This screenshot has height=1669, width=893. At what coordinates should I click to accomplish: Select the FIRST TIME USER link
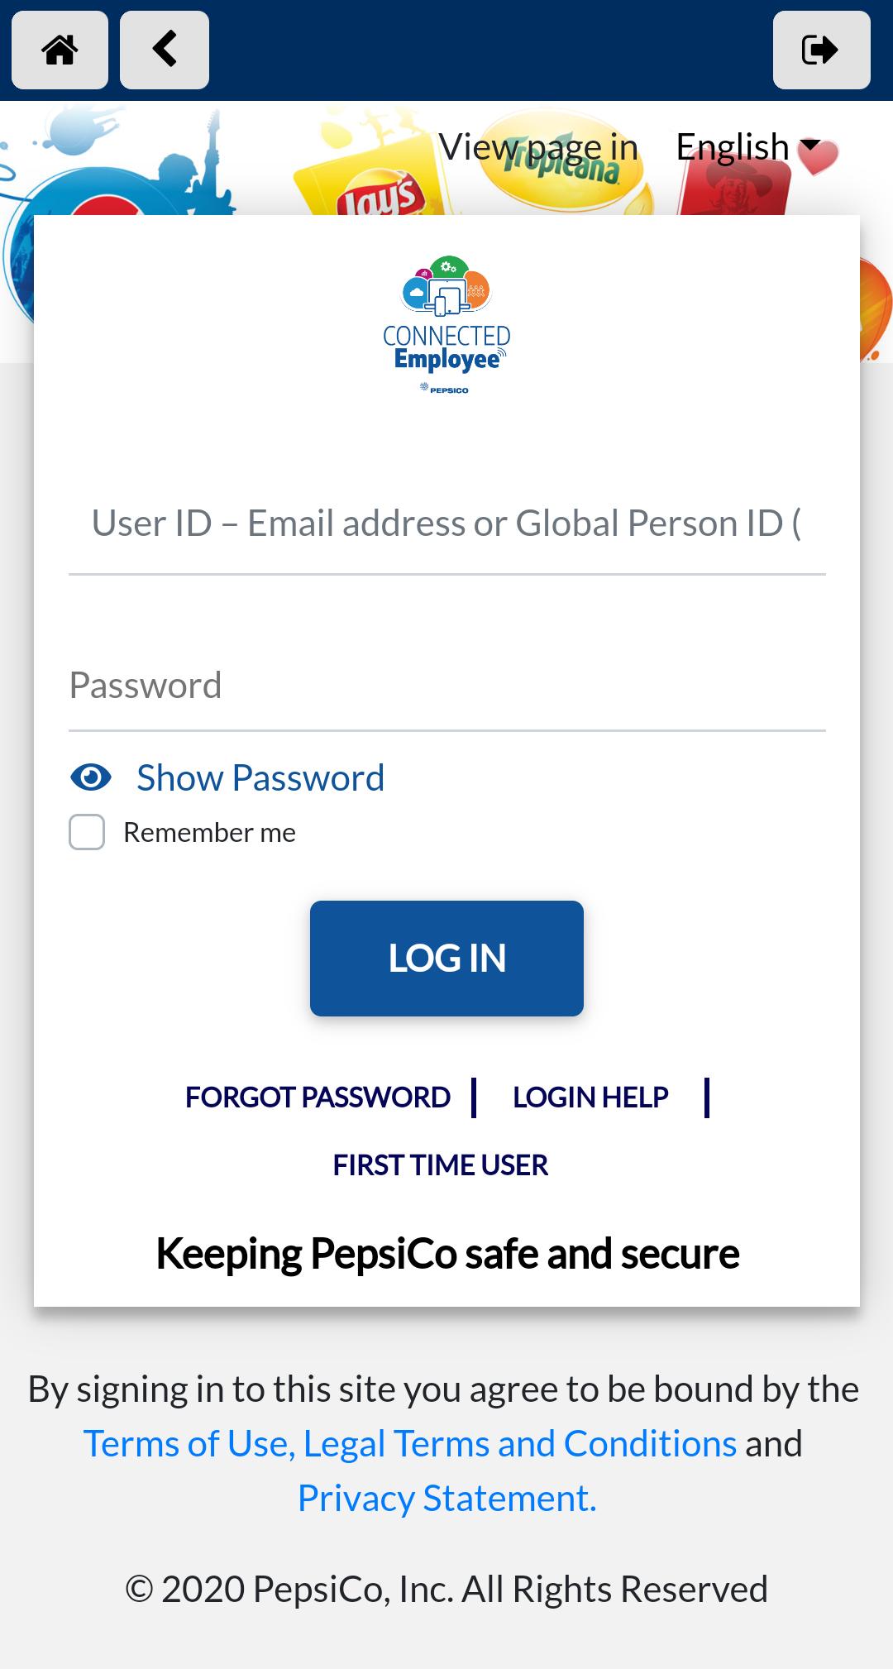point(441,1164)
